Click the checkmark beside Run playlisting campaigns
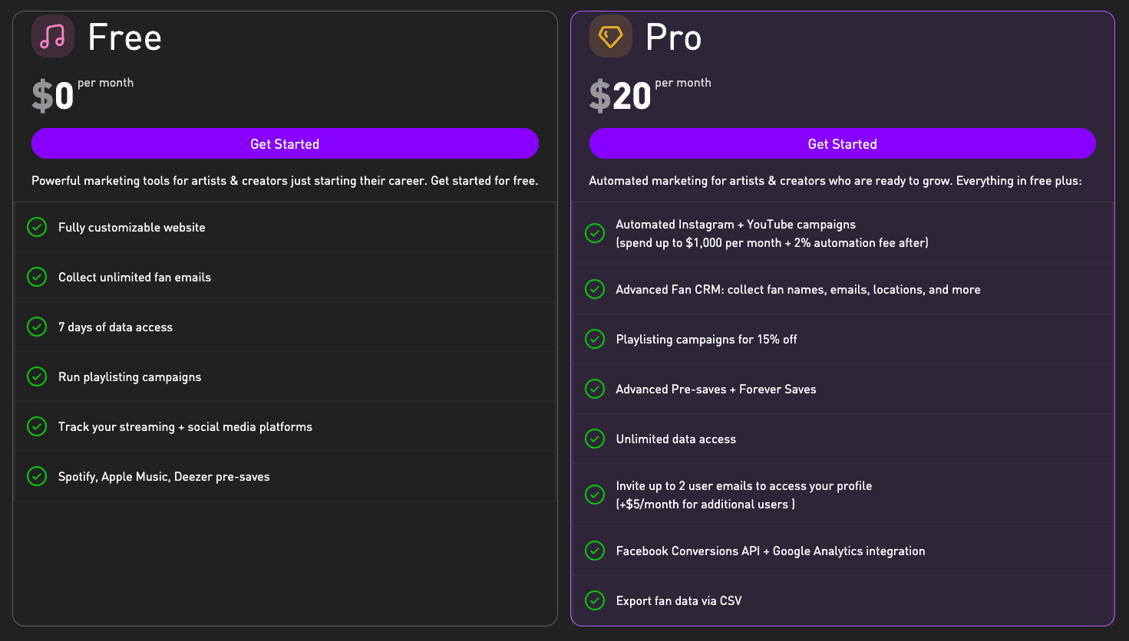The height and width of the screenshot is (641, 1129). (37, 376)
